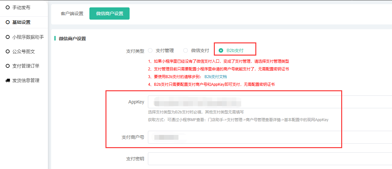Click the circle icon beside 公众号图文
Image resolution: width=392 pixels, height=169 pixels.
pyautogui.click(x=8, y=51)
